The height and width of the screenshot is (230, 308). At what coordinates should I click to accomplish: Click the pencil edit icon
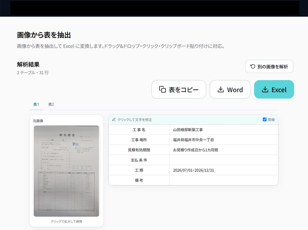pos(114,120)
